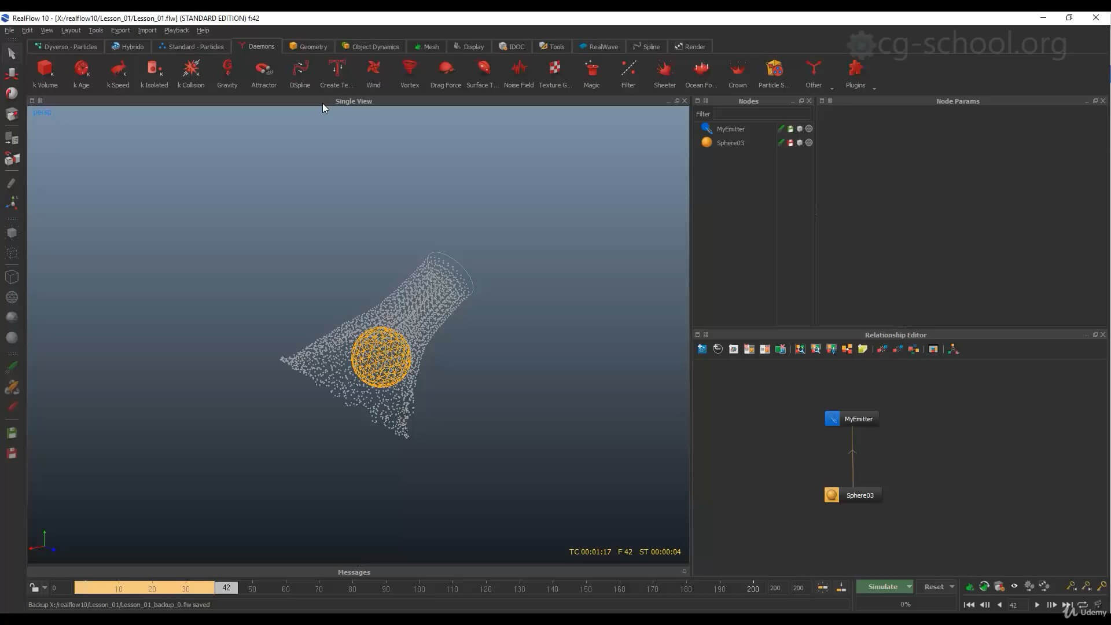Toggle Sphere03 shading sphere icon

(x=809, y=143)
